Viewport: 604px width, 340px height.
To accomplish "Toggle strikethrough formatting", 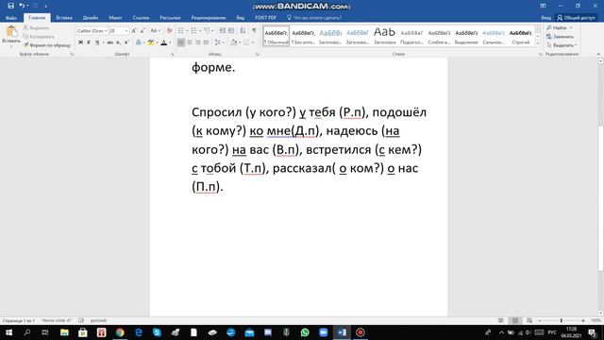I will (x=110, y=42).
